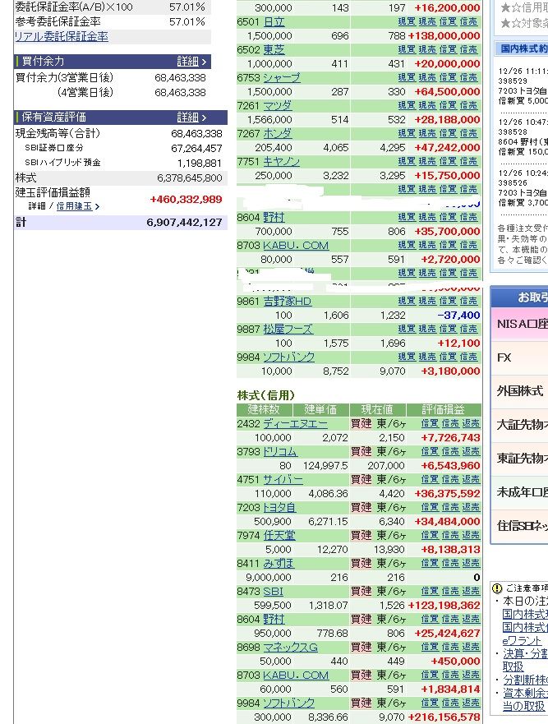This screenshot has width=548, height=724.
Task: Open the ドリコム margin position link
Action: (x=280, y=452)
